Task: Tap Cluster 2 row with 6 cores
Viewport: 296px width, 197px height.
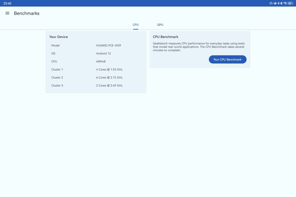Action: click(96, 78)
